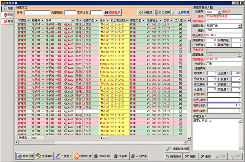Click the 卫生费 field showing 300
The image size is (245, 162).
click(x=236, y=73)
